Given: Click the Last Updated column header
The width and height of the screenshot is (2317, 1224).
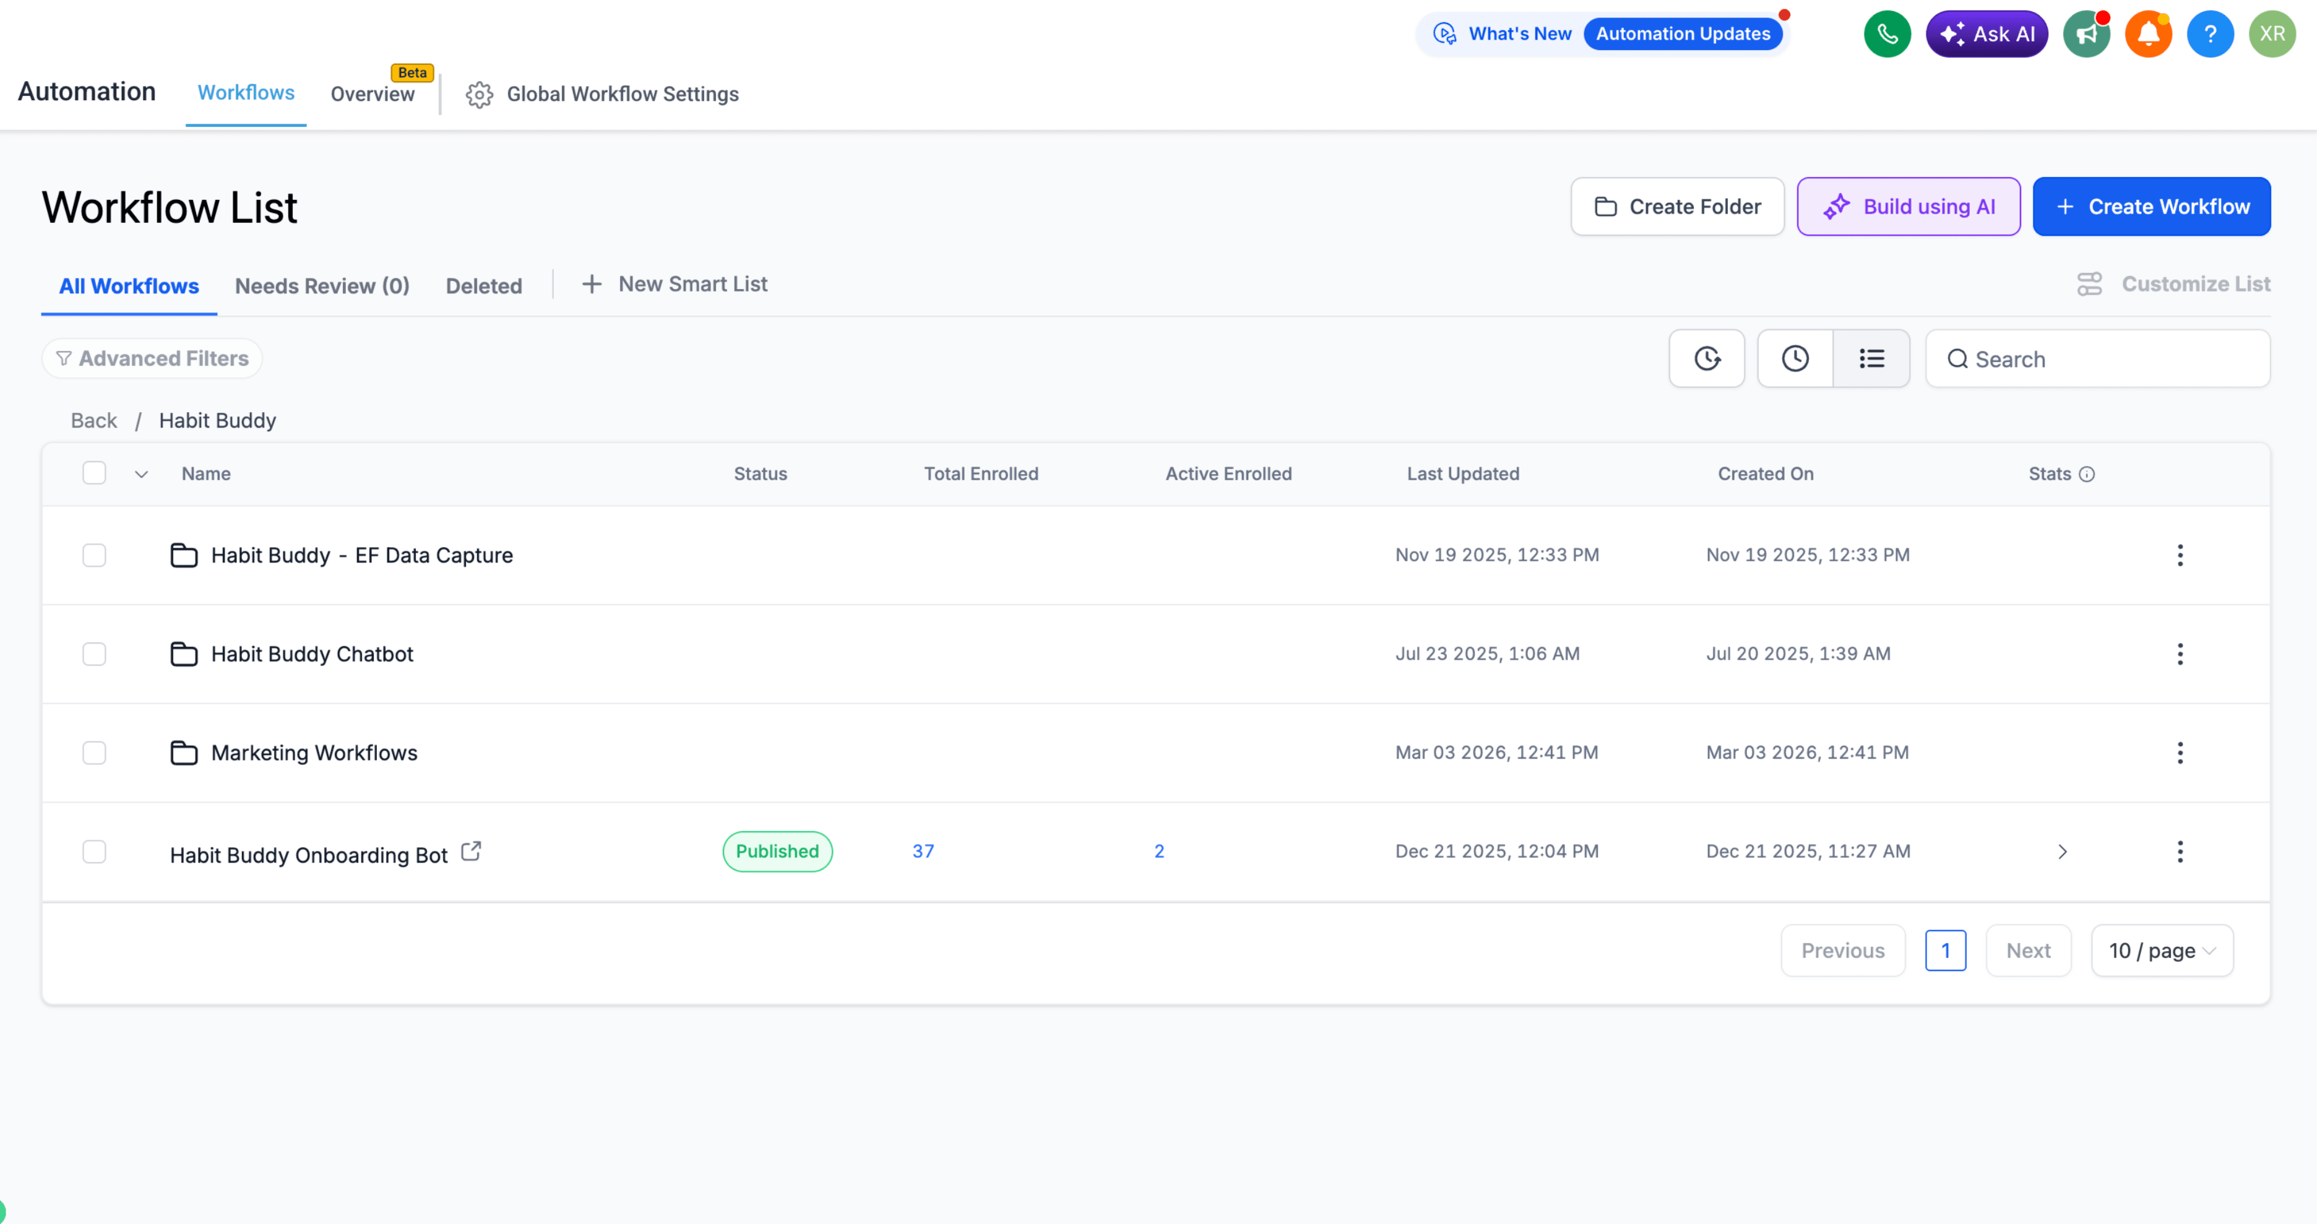Looking at the screenshot, I should click(x=1462, y=474).
